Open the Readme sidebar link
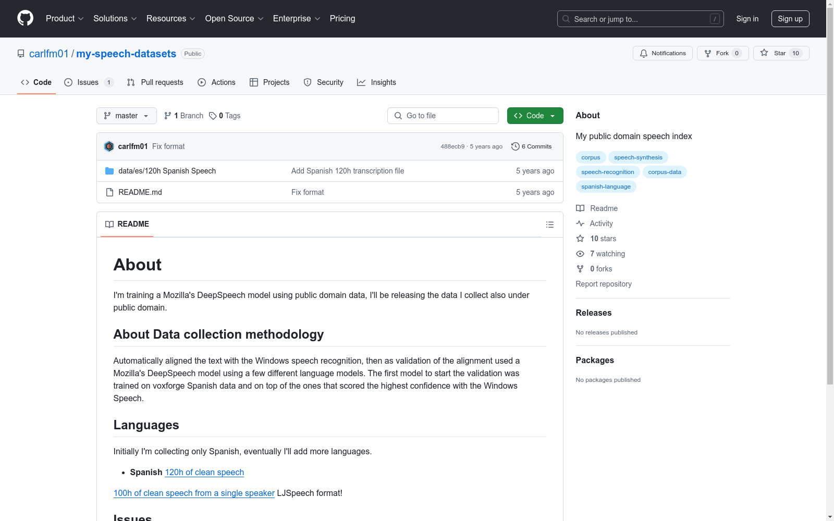The width and height of the screenshot is (834, 521). tap(597, 208)
